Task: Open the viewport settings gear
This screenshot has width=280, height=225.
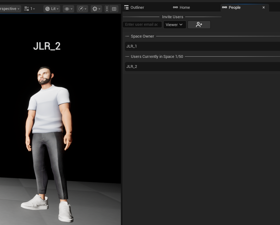Action: 95,8
